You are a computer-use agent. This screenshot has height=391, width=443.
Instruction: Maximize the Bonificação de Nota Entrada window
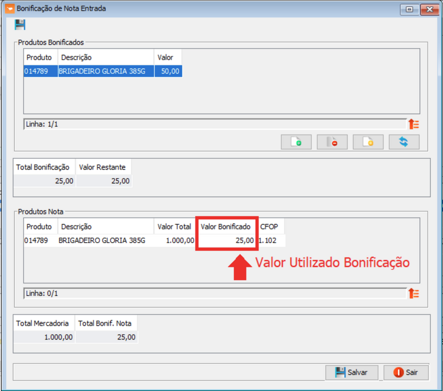(x=410, y=9)
